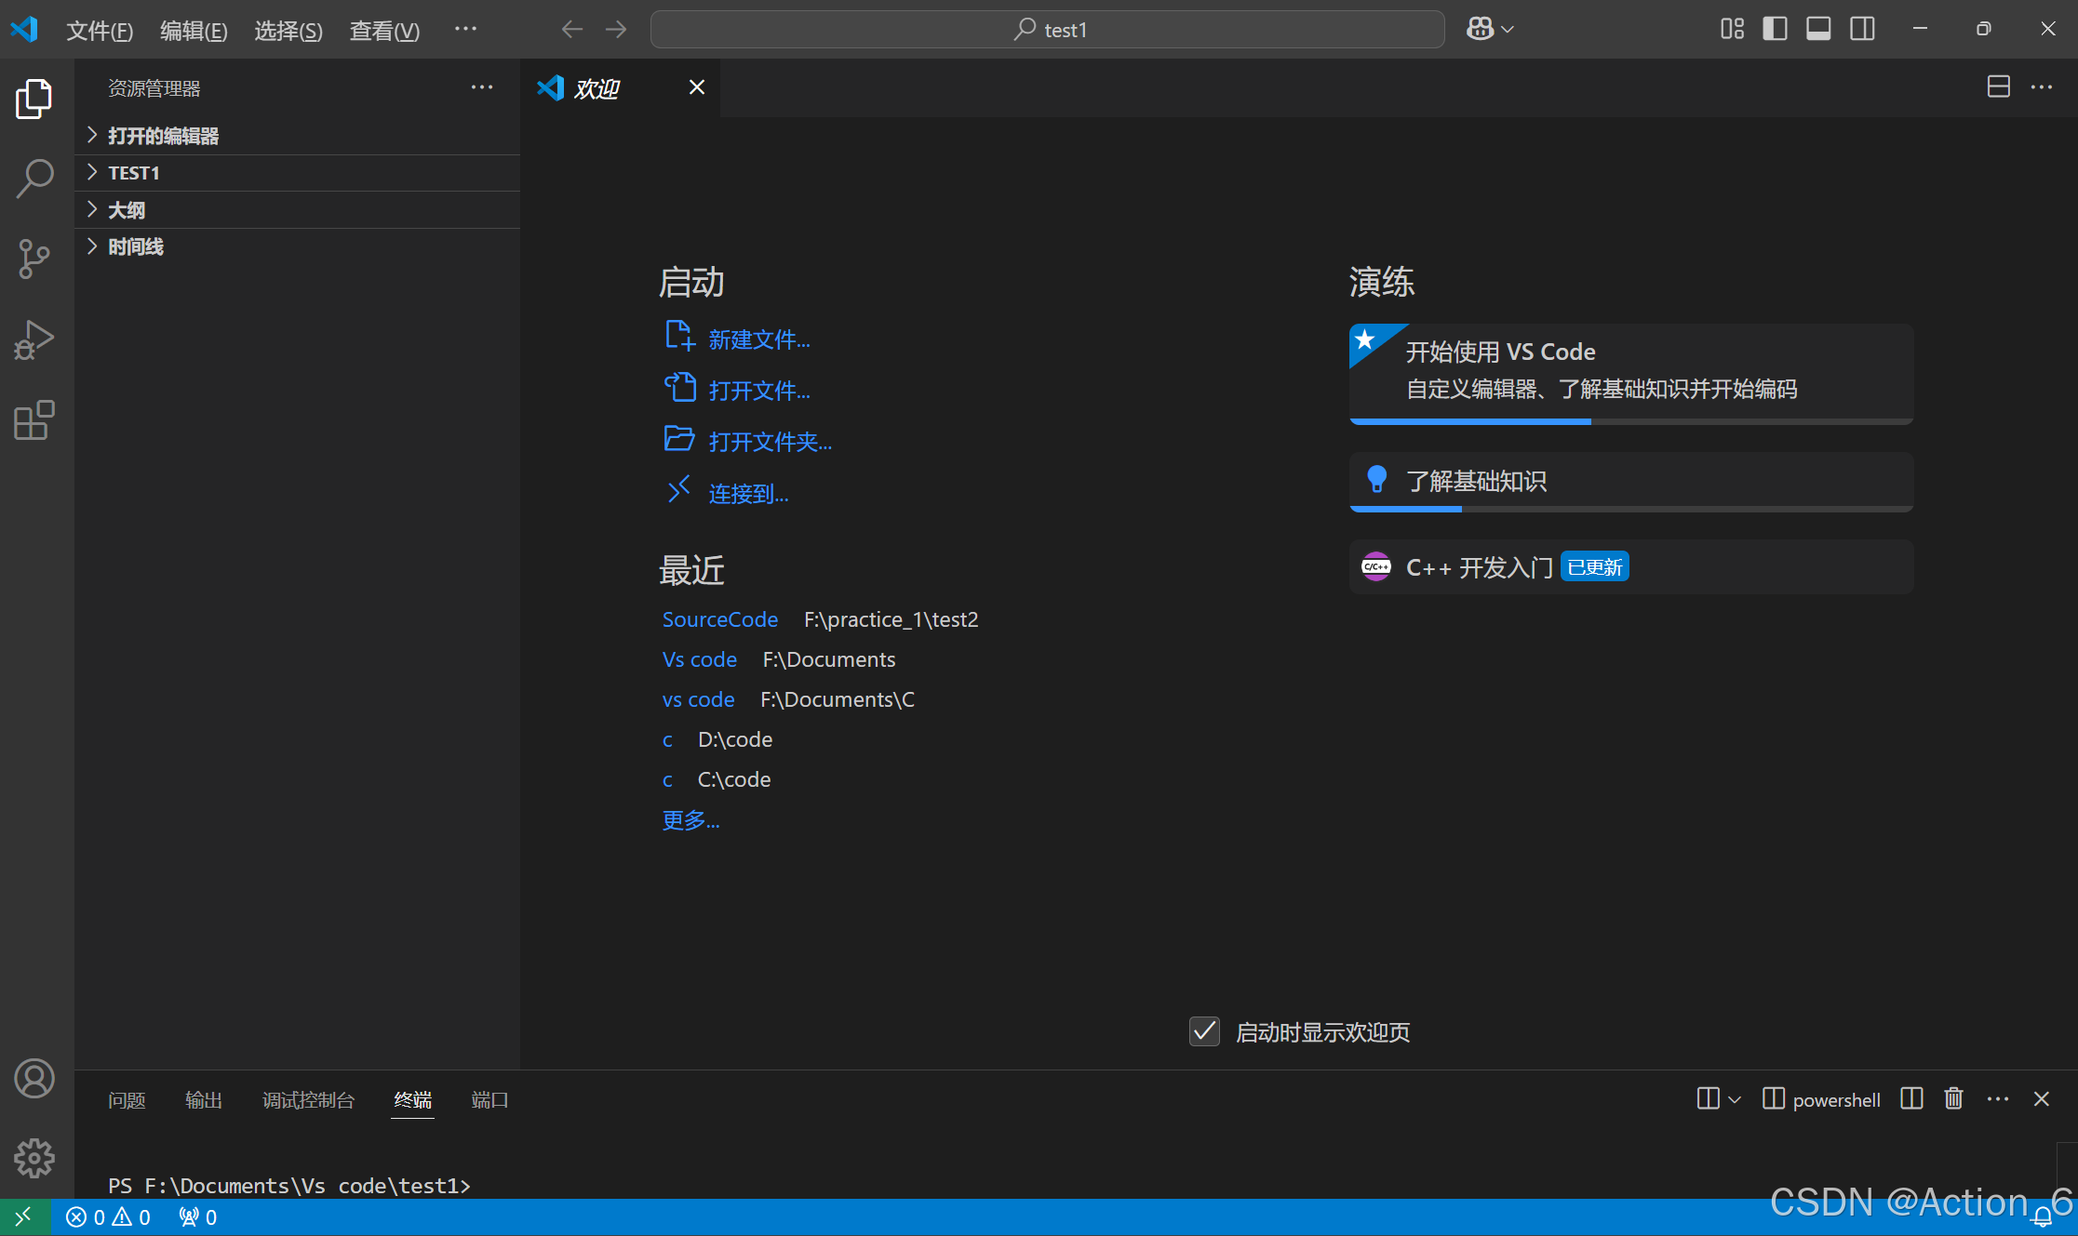This screenshot has width=2078, height=1236.
Task: Uncheck show welcome page on startup
Action: coord(1204,1031)
